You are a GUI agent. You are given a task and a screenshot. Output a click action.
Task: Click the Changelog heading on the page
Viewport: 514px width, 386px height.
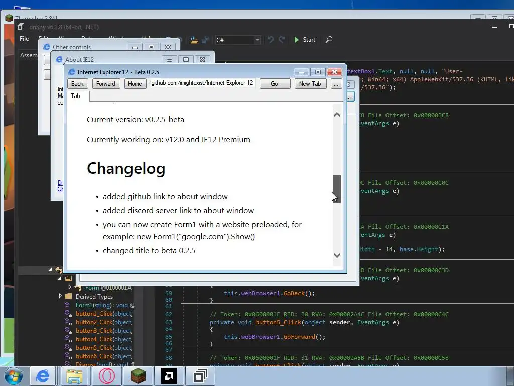(x=126, y=169)
